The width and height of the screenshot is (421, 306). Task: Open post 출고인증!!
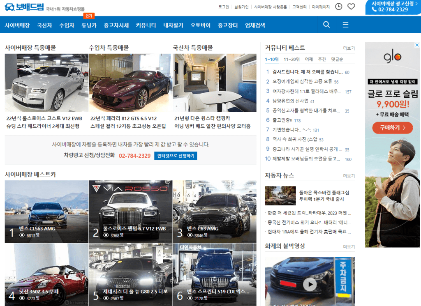pyautogui.click(x=282, y=120)
